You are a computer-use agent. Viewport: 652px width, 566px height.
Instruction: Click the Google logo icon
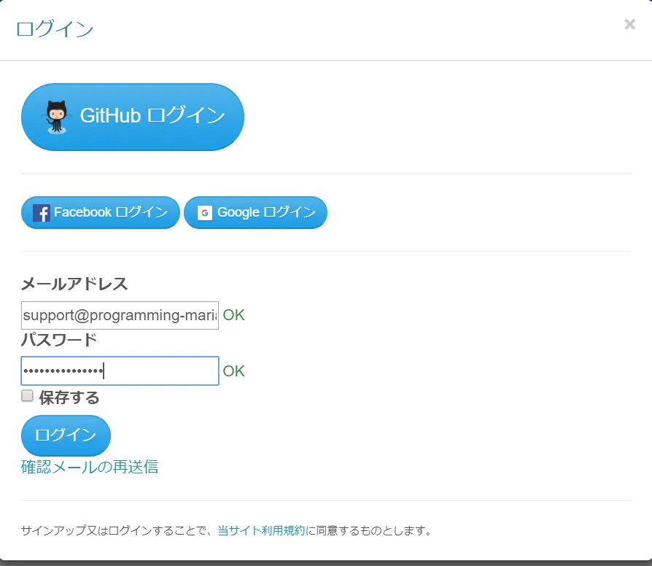(x=205, y=213)
